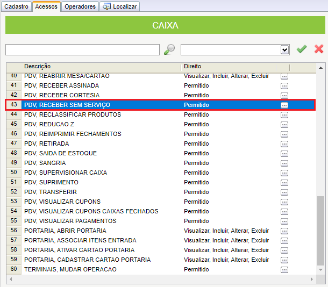Select the Acessos tab
Viewport: 328px width, 287px height.
[46, 6]
